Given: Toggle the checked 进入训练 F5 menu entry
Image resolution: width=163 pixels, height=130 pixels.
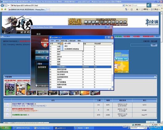Looking at the screenshot, I should click(72, 43).
